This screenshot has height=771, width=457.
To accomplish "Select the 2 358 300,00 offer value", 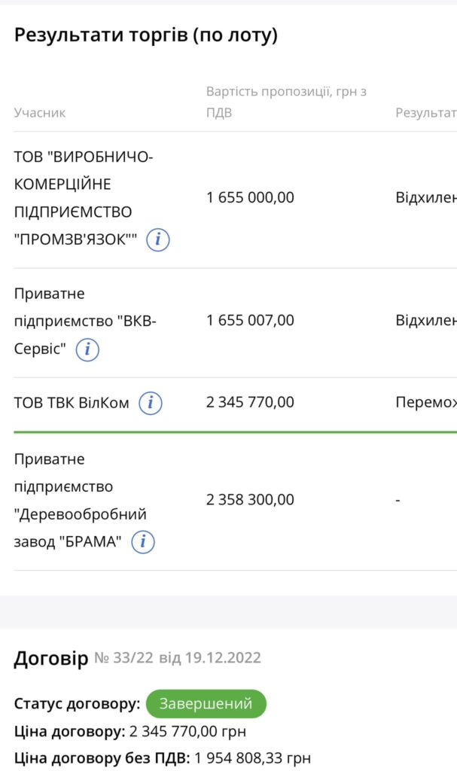I will pyautogui.click(x=251, y=500).
